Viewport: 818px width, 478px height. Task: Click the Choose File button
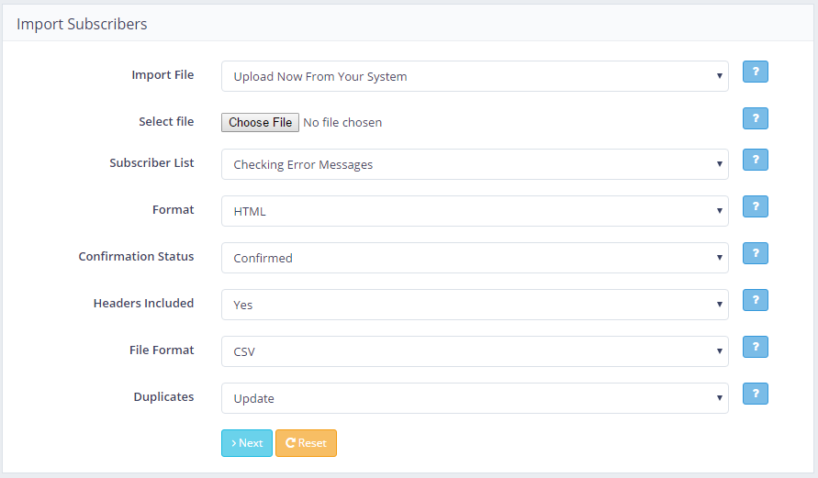260,122
